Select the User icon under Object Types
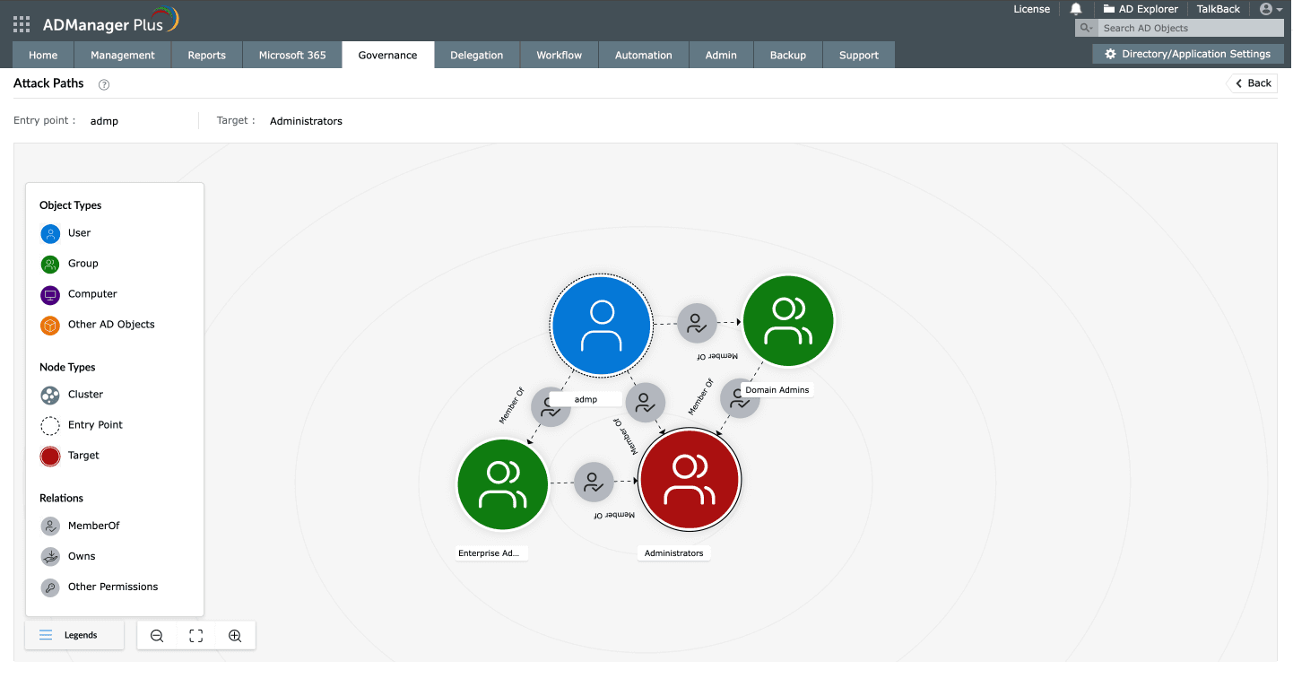 coord(51,233)
